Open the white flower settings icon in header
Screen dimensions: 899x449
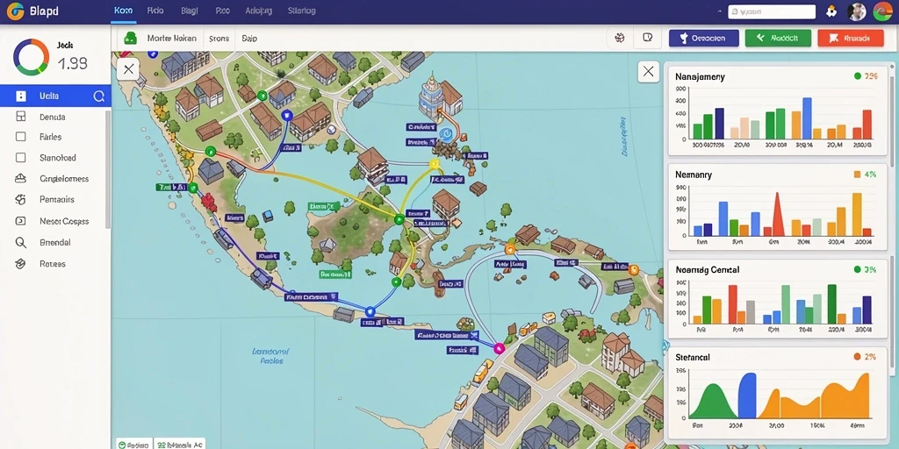[831, 11]
